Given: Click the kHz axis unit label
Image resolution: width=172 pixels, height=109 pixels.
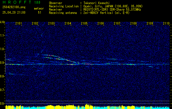Looking at the screenshot, I should click(x=2, y=22).
